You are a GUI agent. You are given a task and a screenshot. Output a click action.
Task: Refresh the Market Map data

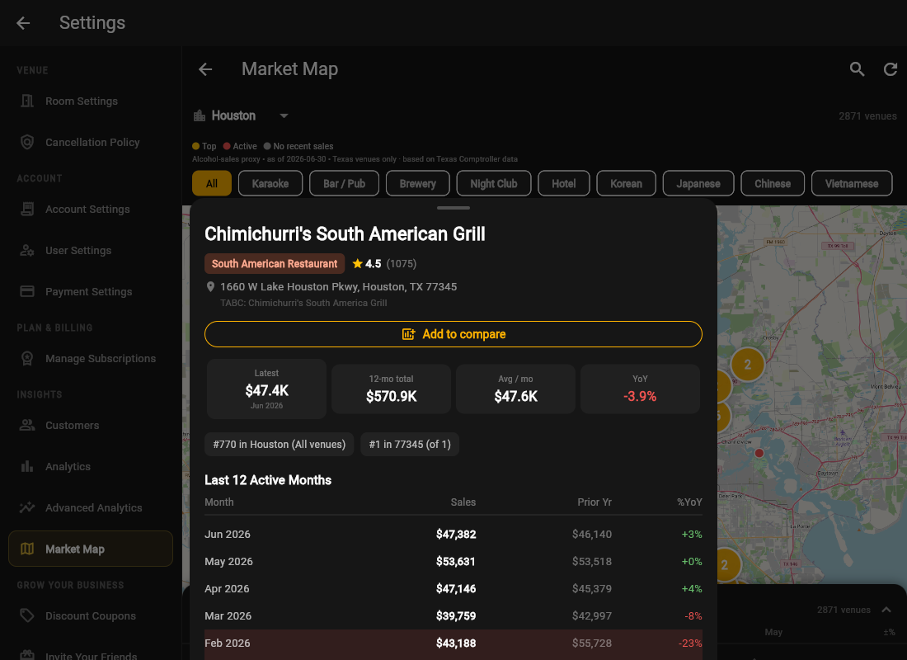click(x=891, y=69)
